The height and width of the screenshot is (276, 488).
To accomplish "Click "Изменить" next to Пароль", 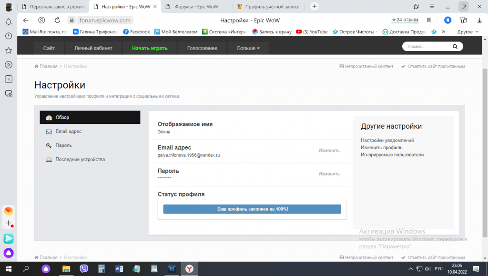I will point(329,174).
